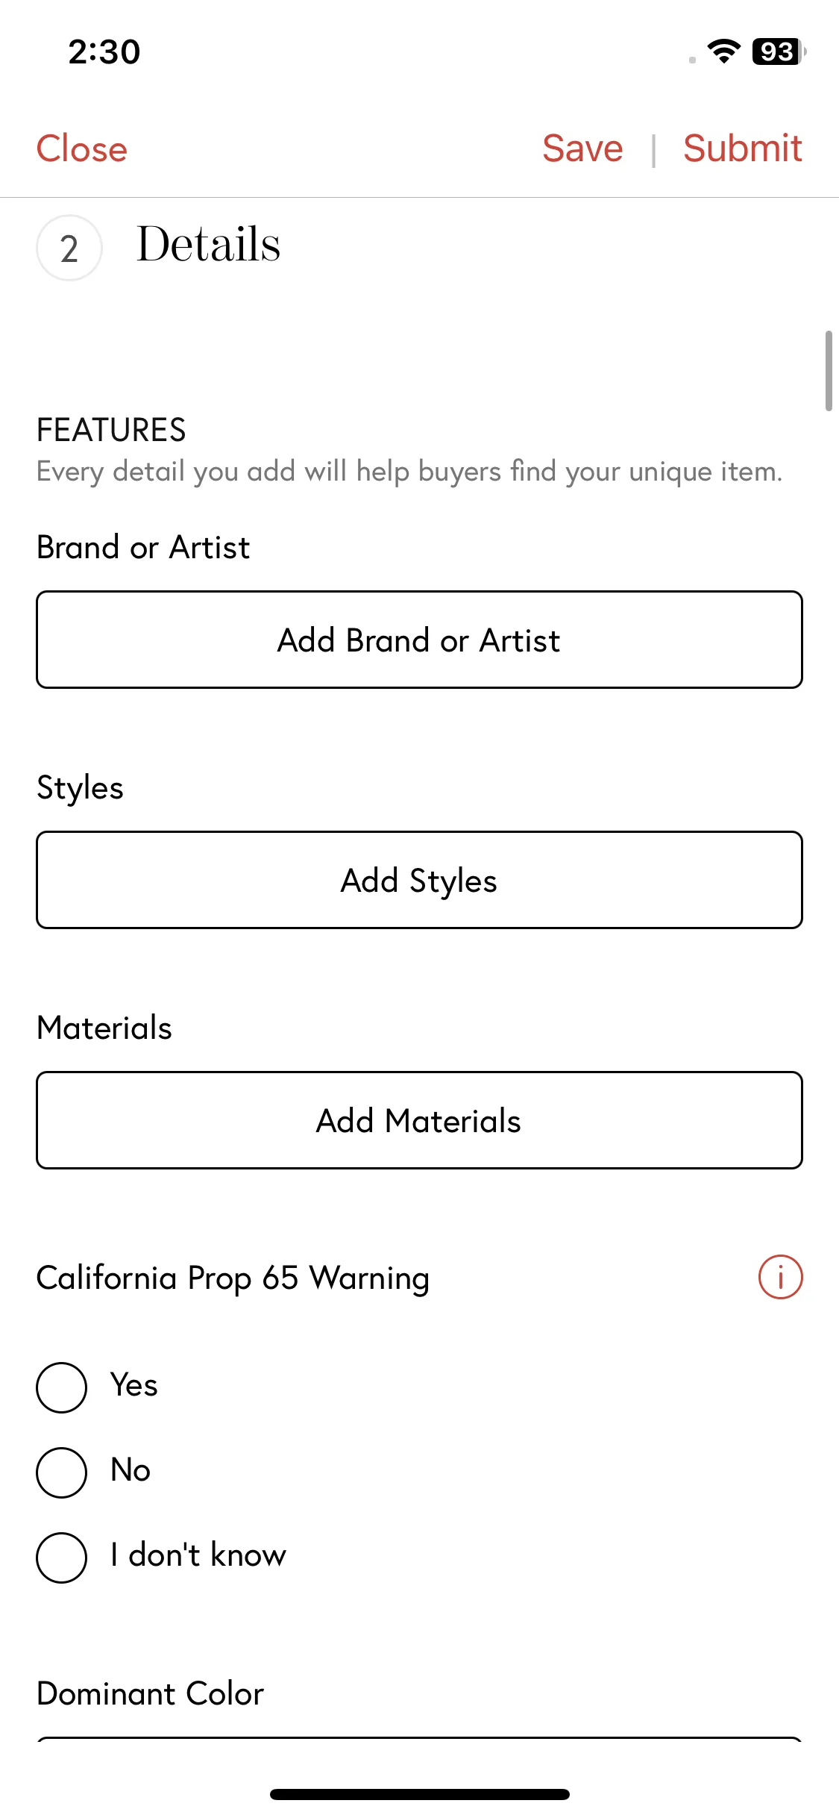Tap the Wi-Fi status icon
The image size is (839, 1818).
click(723, 51)
